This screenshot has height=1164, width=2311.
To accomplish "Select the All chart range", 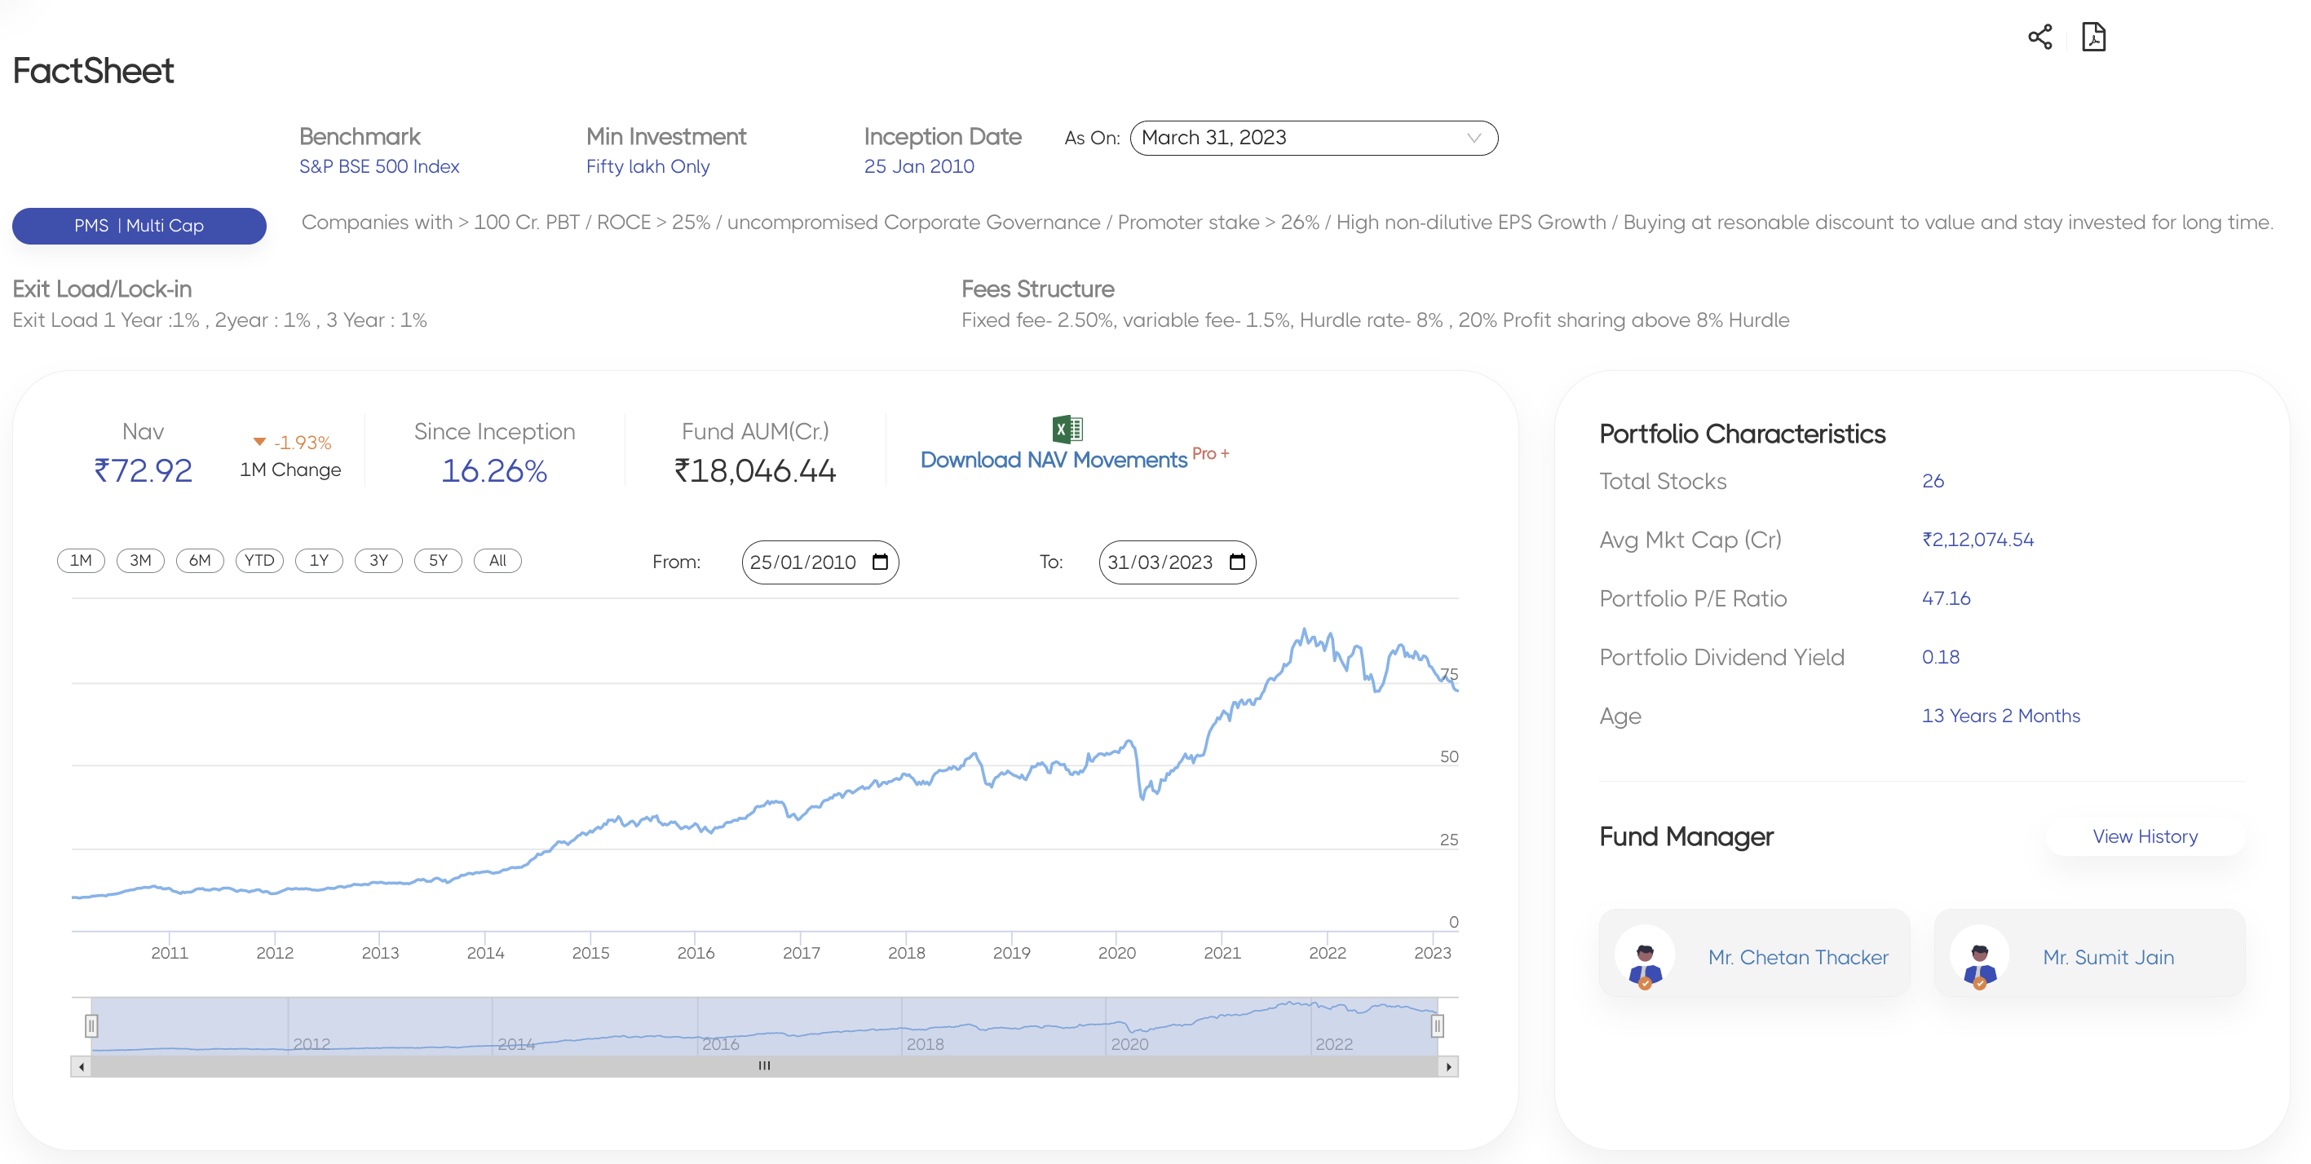I will [x=497, y=561].
